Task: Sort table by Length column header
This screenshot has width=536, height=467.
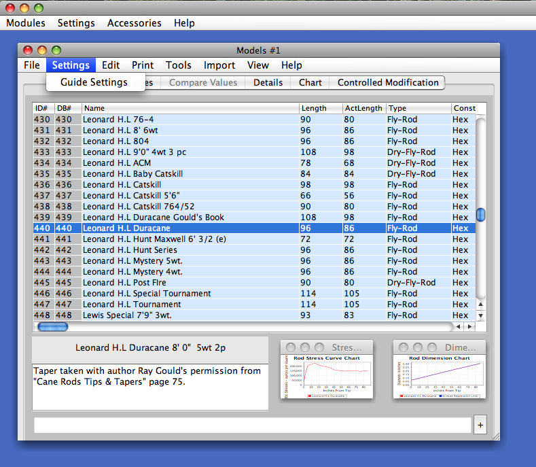Action: coord(321,108)
